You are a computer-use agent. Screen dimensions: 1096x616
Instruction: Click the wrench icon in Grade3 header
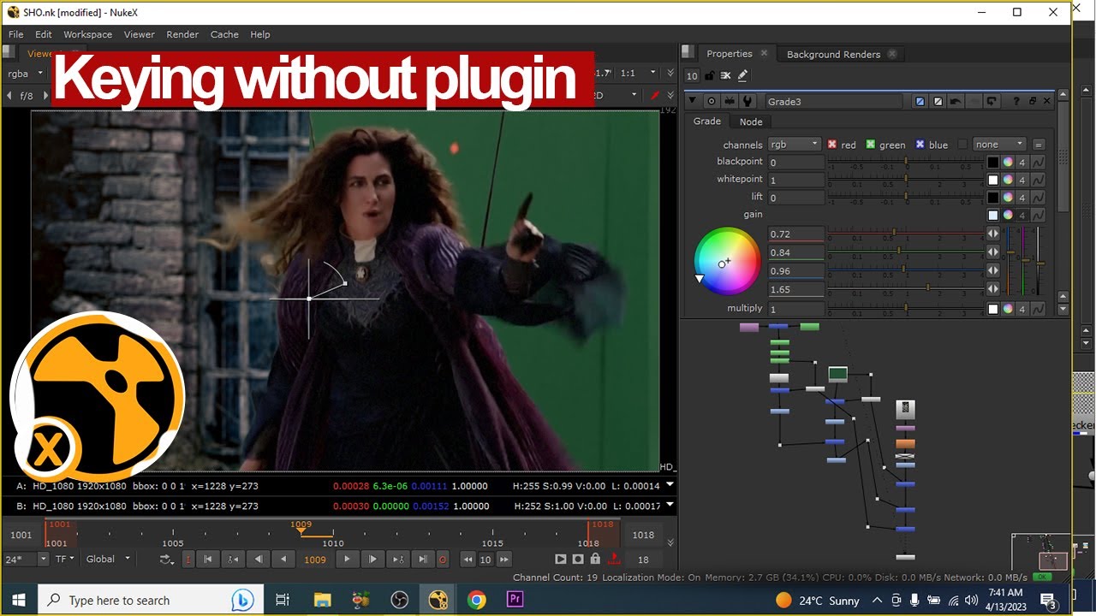748,101
